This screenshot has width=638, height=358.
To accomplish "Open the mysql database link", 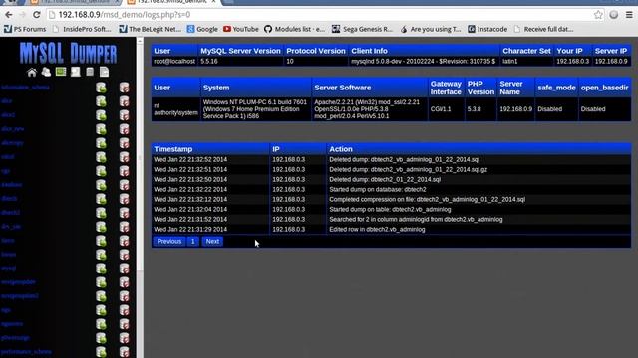I will coord(9,268).
